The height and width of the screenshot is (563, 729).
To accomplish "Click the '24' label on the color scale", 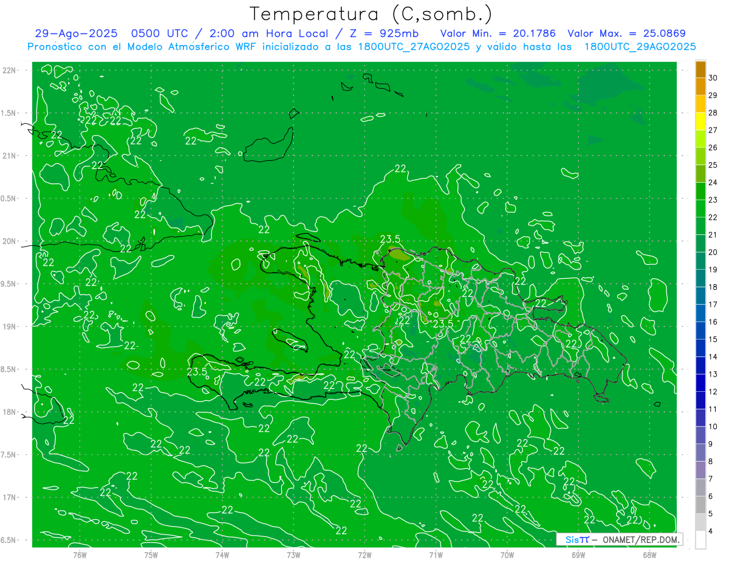I will tap(713, 182).
